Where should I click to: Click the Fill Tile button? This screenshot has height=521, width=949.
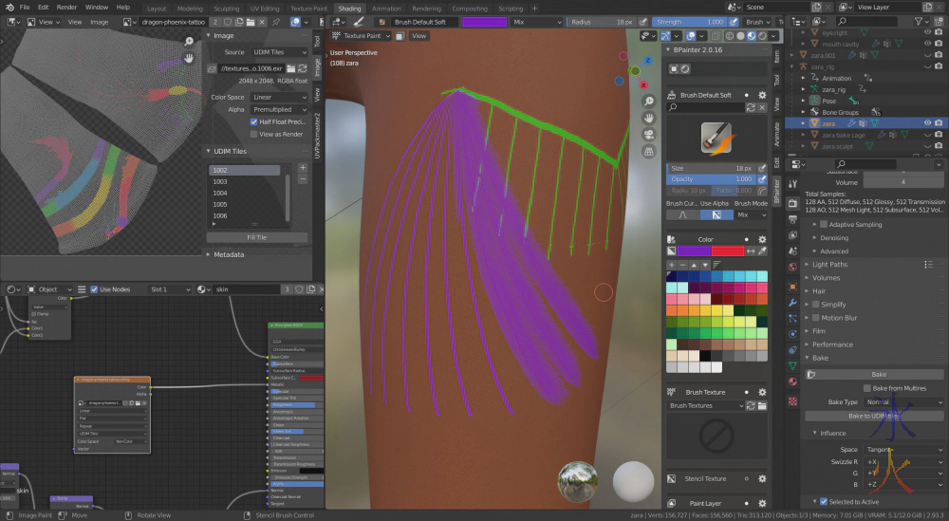click(x=257, y=237)
